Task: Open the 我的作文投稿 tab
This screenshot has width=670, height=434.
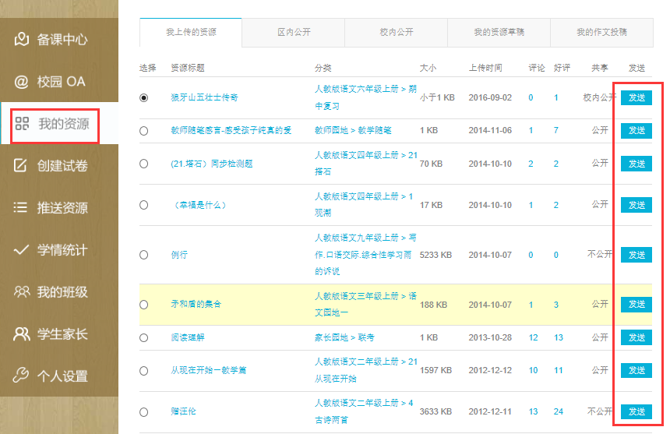Action: point(601,33)
